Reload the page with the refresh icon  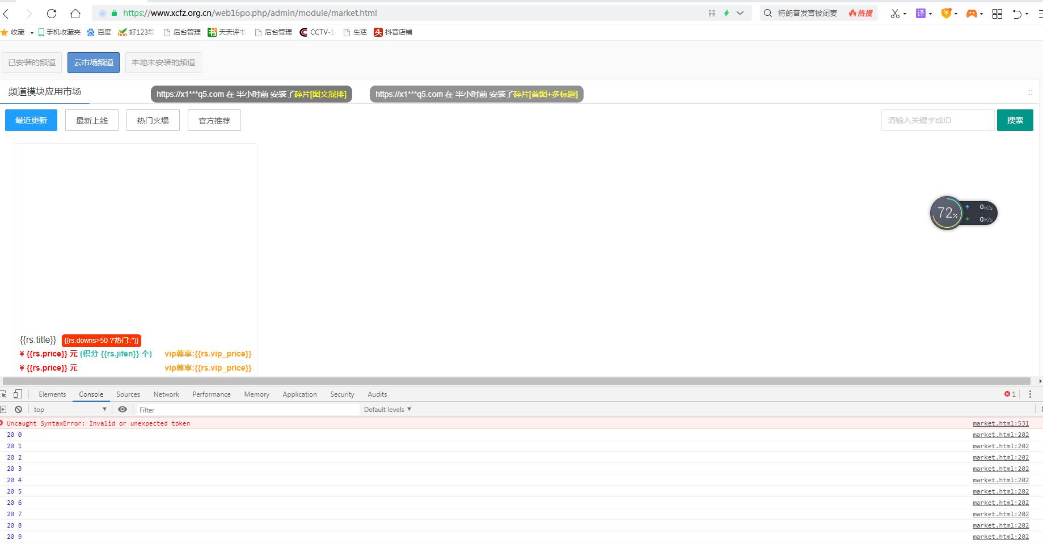point(52,13)
